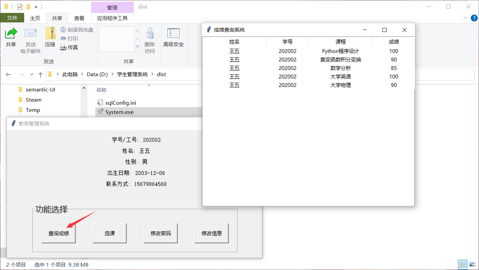The height and width of the screenshot is (270, 479).
Task: Select the Python程序设计 course row
Action: coord(309,51)
